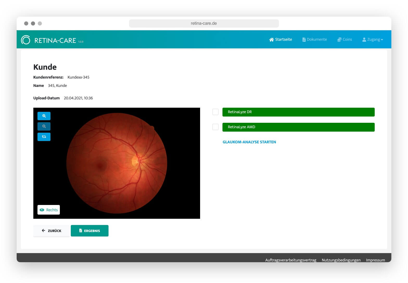Start the Glaukom-Analyse
Screen dimensions: 408x283
[x=249, y=142]
